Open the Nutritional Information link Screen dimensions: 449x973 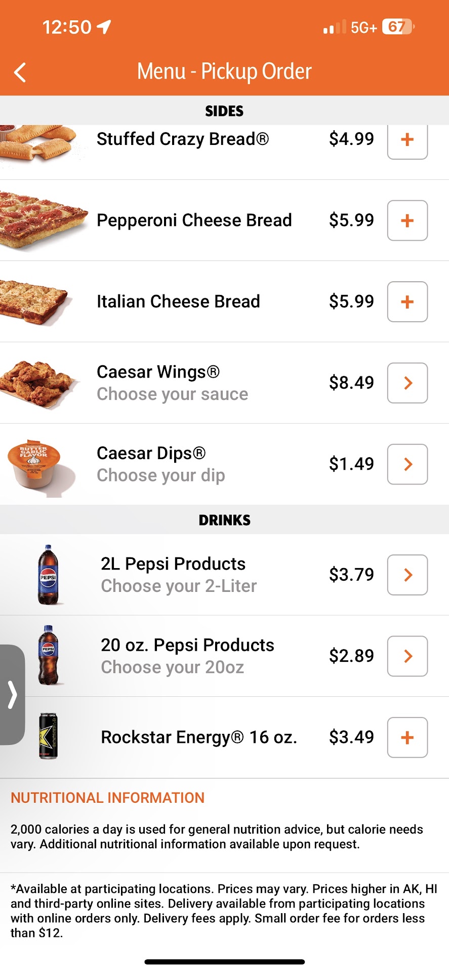[x=107, y=798]
